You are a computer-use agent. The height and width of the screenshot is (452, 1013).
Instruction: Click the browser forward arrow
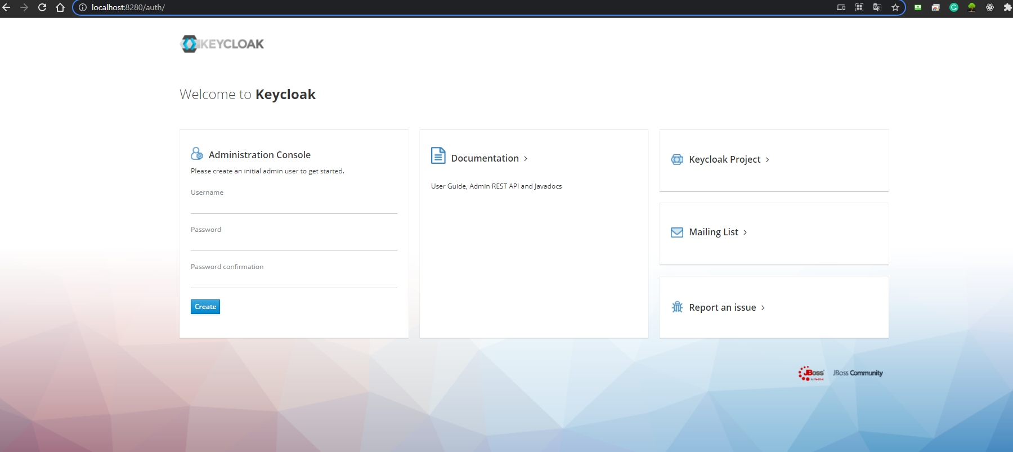point(24,7)
